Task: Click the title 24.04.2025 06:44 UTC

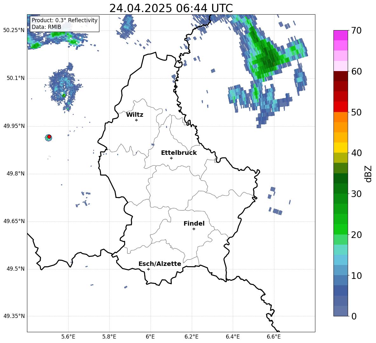Action: tap(171, 8)
